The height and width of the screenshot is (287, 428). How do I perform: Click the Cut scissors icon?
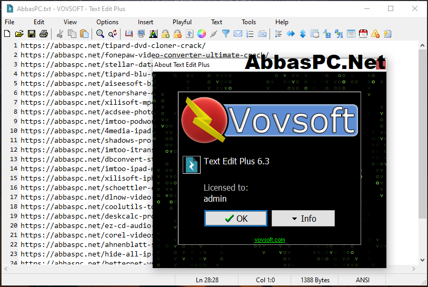pyautogui.click(x=60, y=34)
